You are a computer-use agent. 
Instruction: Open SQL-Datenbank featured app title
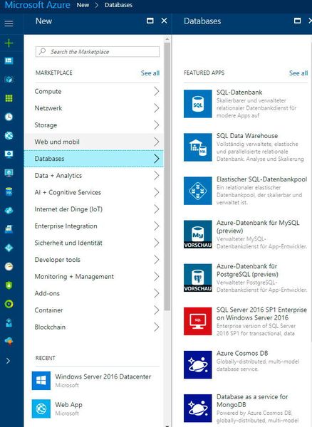click(x=239, y=93)
